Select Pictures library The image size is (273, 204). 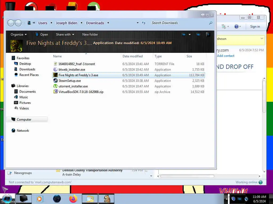[x=25, y=103]
